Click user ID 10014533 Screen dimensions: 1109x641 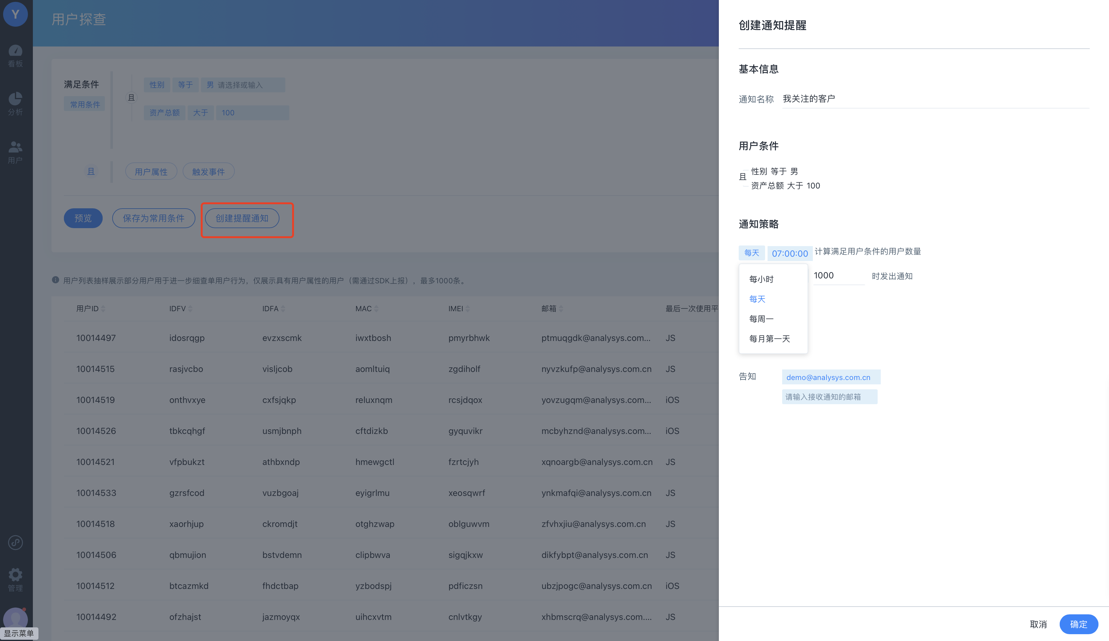[x=96, y=493]
